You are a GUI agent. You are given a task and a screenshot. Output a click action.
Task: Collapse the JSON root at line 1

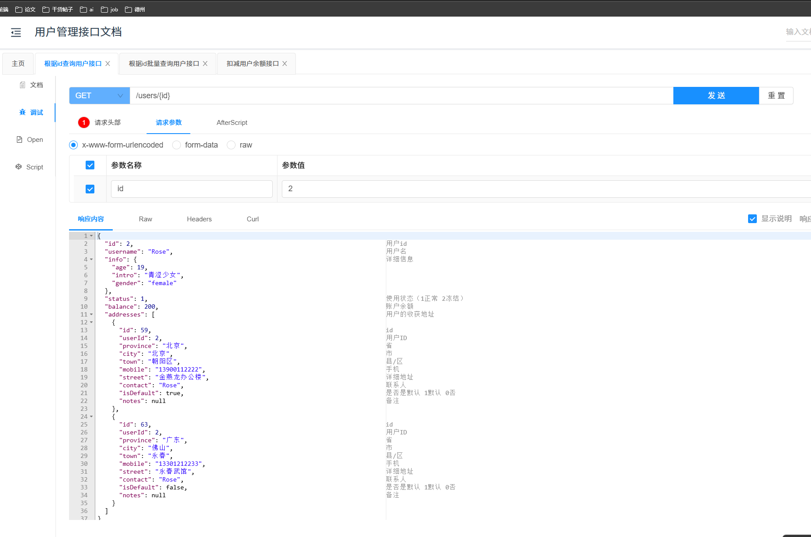91,236
